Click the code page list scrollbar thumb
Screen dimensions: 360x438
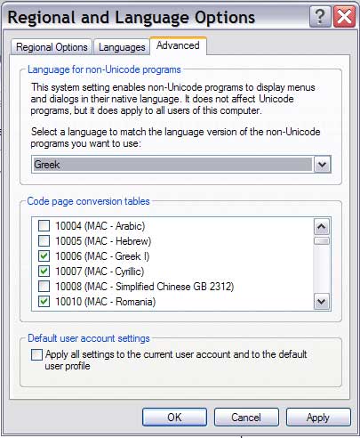click(322, 240)
